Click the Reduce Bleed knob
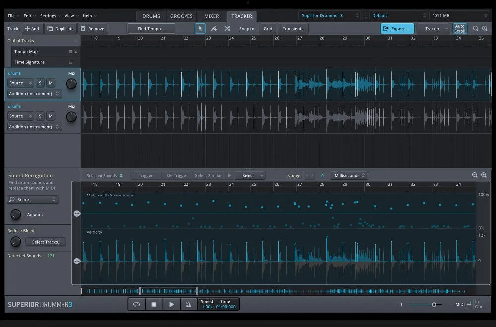Viewport: 496px width, 327px height. click(16, 242)
